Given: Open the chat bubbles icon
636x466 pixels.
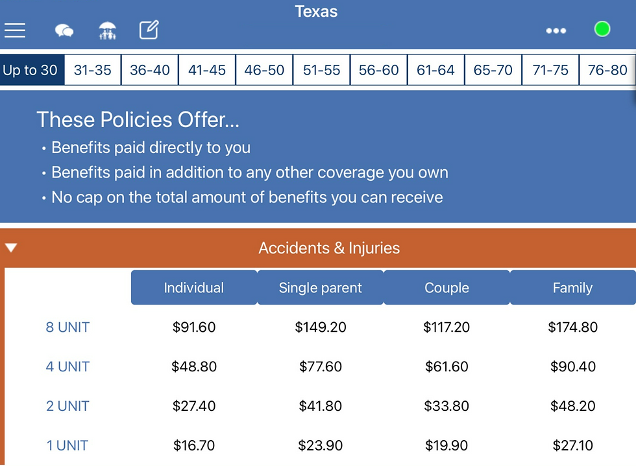Looking at the screenshot, I should point(64,30).
